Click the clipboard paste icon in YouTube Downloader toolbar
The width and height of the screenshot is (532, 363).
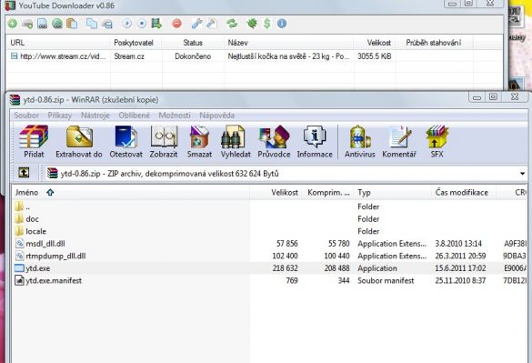click(72, 24)
